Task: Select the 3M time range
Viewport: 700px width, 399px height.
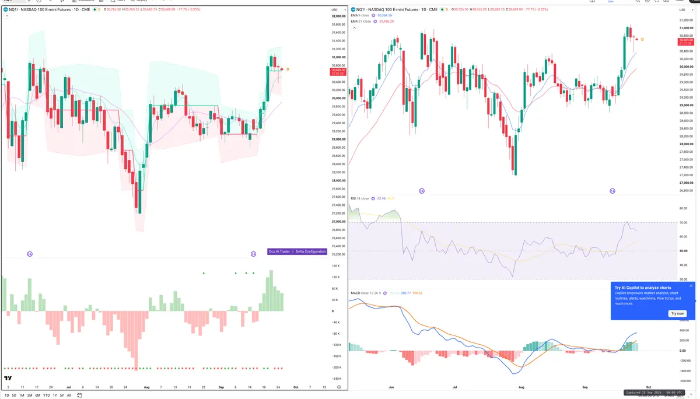Action: (30, 395)
